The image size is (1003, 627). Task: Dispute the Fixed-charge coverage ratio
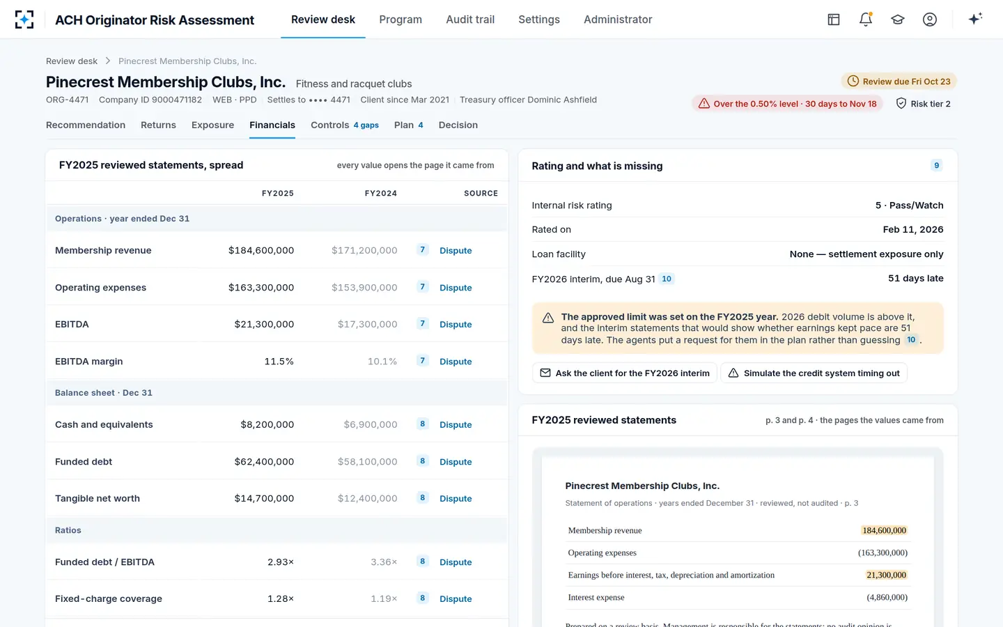(456, 599)
